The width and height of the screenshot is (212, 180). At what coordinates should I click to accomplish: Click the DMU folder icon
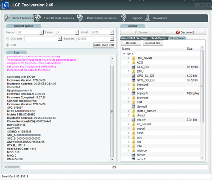coord(133,71)
